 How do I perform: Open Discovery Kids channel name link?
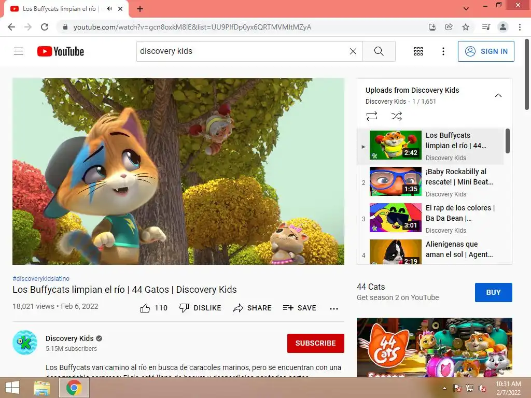(69, 338)
